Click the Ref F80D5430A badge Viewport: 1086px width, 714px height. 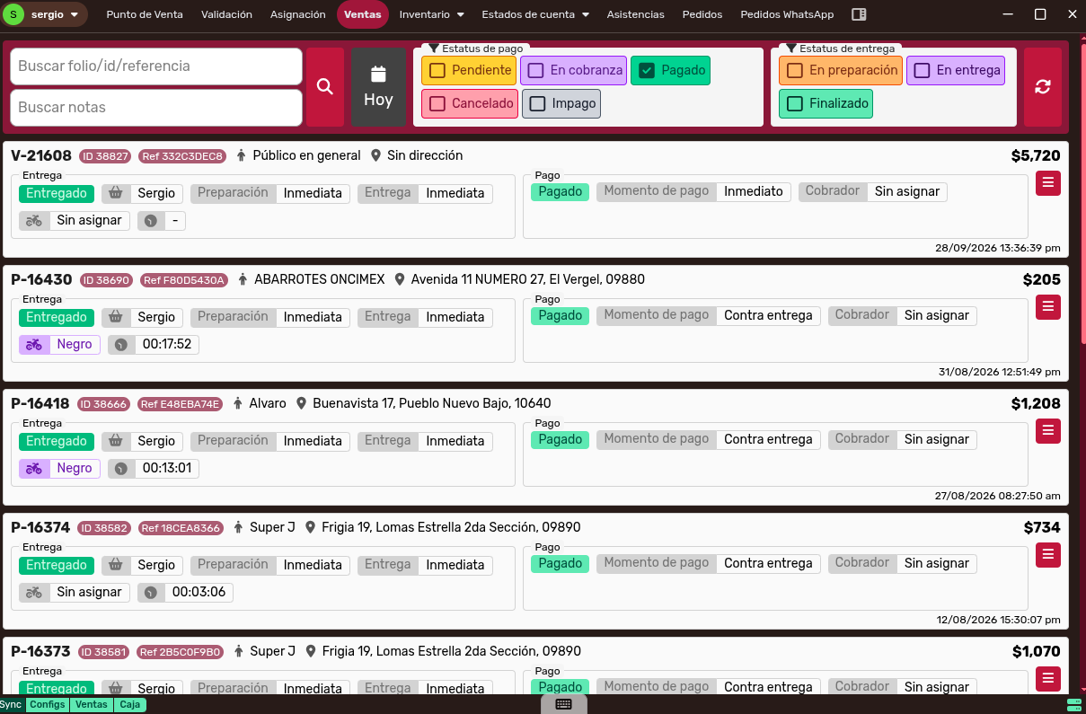click(184, 280)
